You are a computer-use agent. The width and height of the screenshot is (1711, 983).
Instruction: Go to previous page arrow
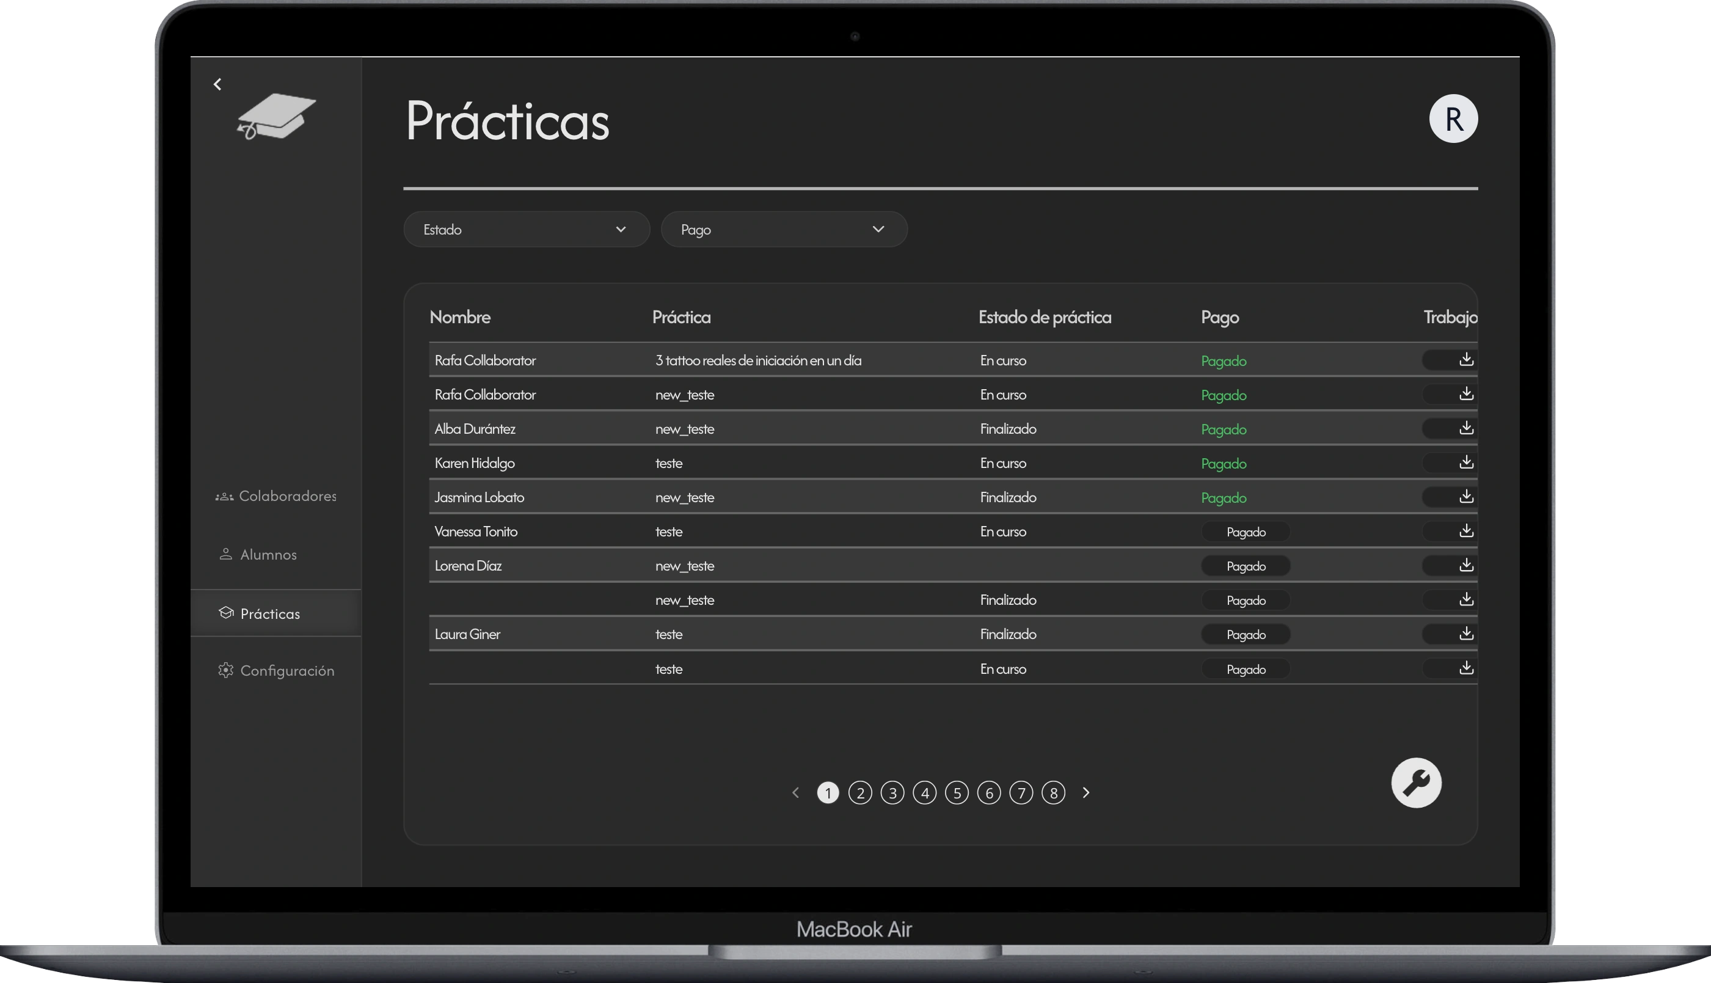(795, 792)
